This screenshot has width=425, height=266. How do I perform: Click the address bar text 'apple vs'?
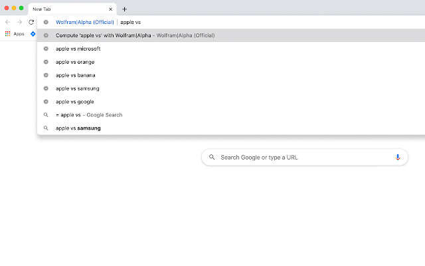[x=131, y=22]
